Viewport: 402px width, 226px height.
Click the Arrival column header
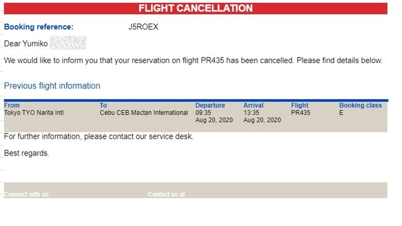[x=254, y=105]
